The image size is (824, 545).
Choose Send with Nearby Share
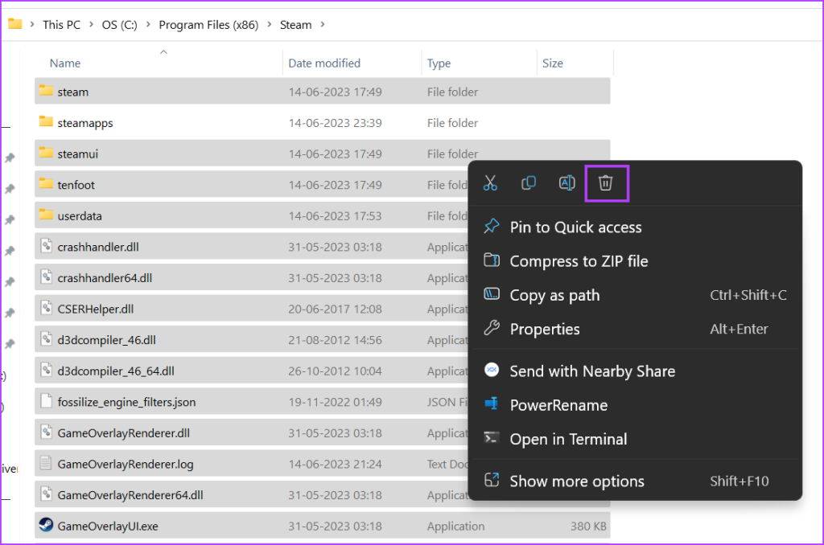[x=592, y=371]
